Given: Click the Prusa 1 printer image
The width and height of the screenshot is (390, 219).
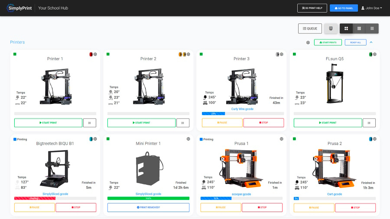Looking at the screenshot, I should tap(241, 168).
